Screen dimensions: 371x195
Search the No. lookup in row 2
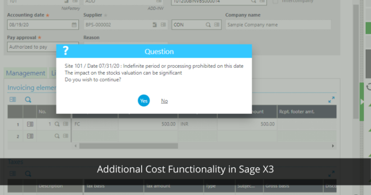[x=57, y=136]
